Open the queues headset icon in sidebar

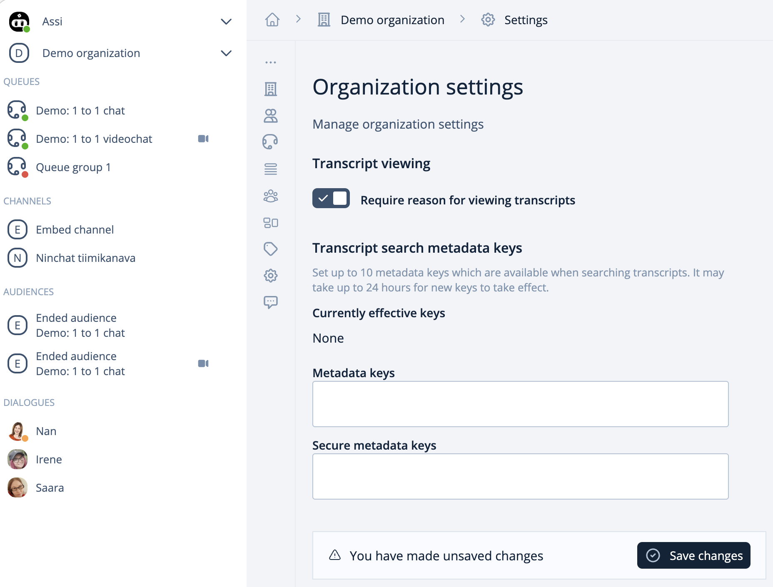coord(271,142)
